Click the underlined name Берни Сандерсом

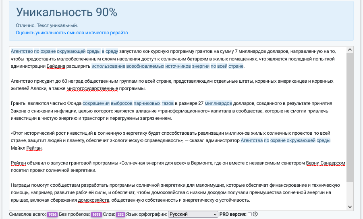coord(326,163)
